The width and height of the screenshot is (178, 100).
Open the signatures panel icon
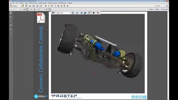[x=11, y=30]
